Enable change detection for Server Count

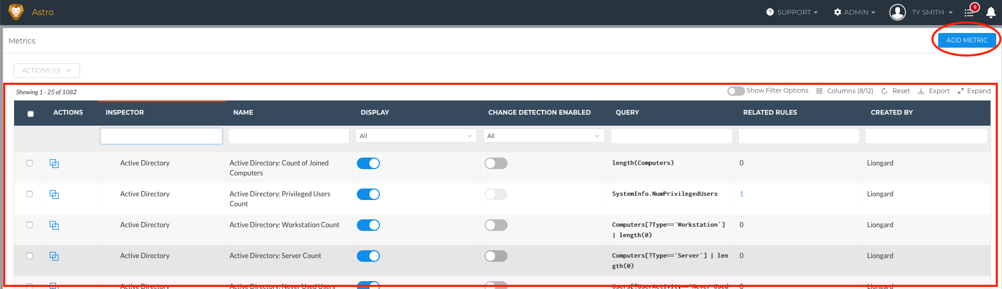point(496,256)
